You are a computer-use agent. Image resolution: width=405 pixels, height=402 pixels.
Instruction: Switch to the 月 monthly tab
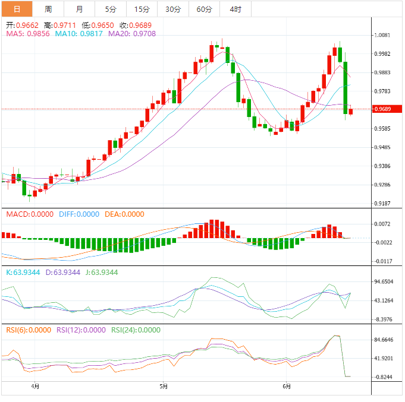[x=79, y=10]
